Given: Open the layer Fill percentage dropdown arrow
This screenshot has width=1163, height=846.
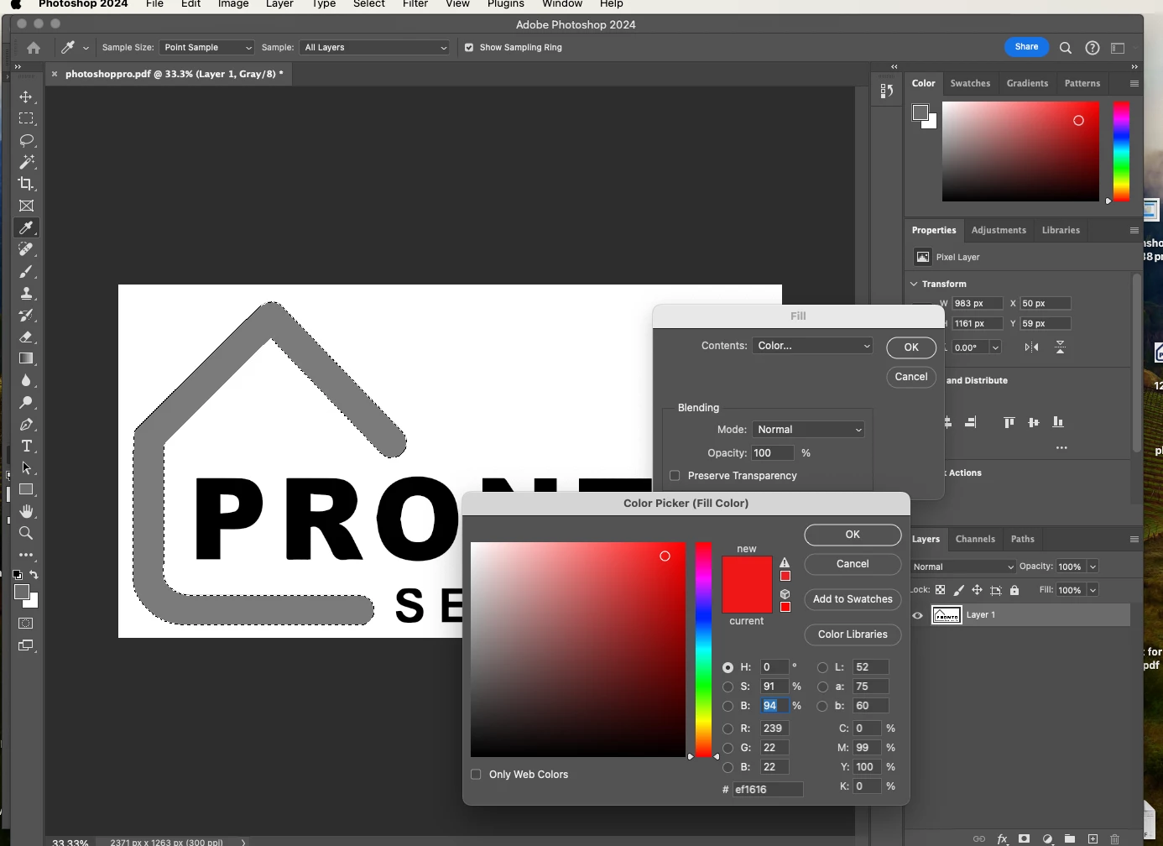Looking at the screenshot, I should click(1093, 590).
